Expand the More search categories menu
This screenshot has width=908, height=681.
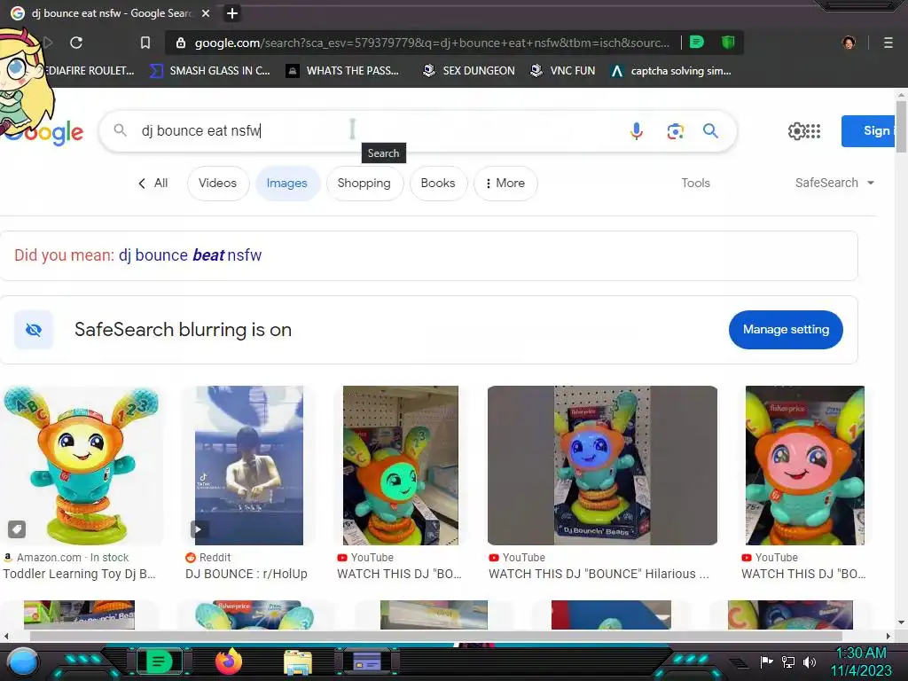(x=505, y=183)
